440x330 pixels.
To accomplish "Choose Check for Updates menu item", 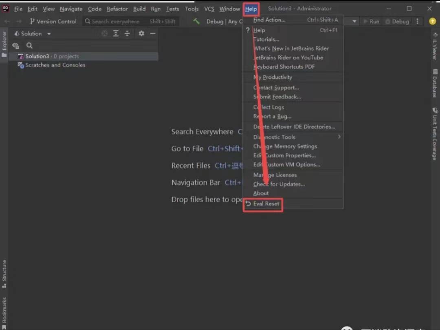I will click(x=279, y=184).
